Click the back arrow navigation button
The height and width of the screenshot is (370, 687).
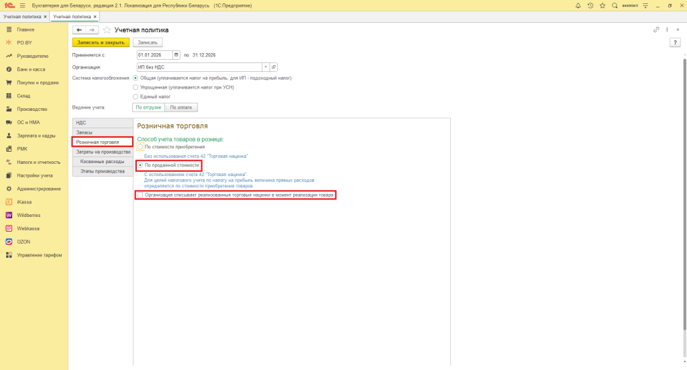78,30
